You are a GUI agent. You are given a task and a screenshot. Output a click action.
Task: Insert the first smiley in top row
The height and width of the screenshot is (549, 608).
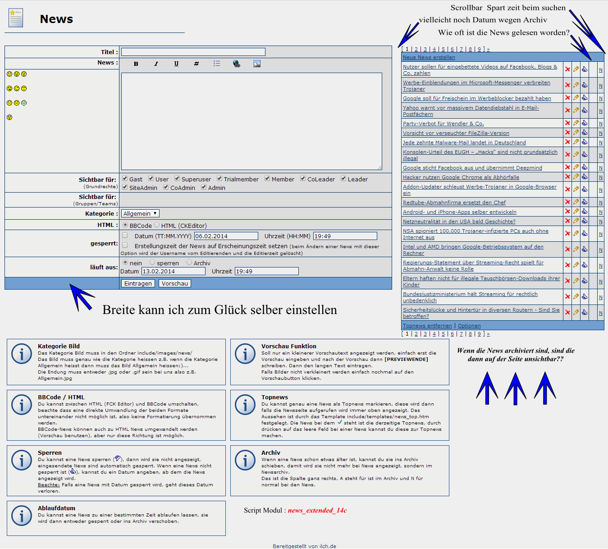pyautogui.click(x=9, y=74)
